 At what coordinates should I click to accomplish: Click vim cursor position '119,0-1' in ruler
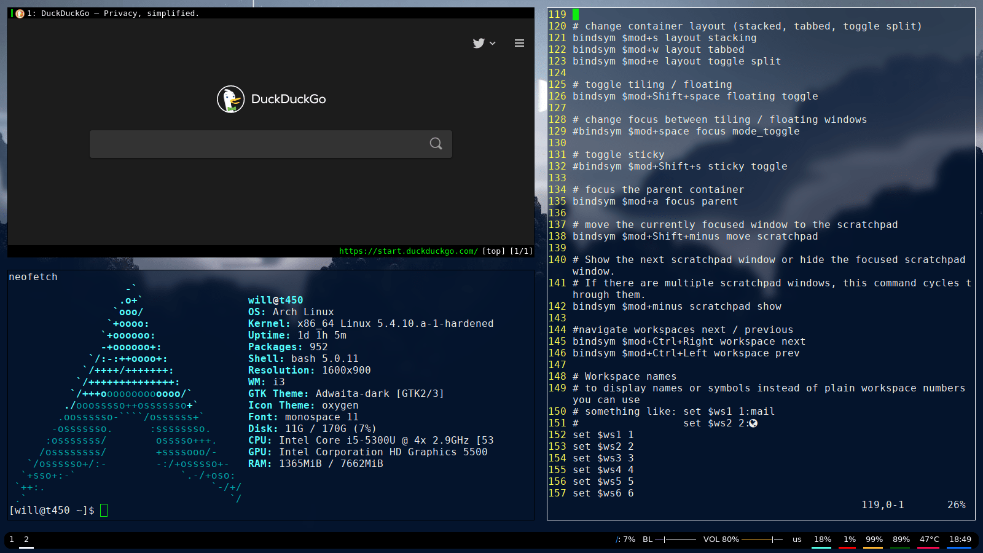pyautogui.click(x=883, y=505)
